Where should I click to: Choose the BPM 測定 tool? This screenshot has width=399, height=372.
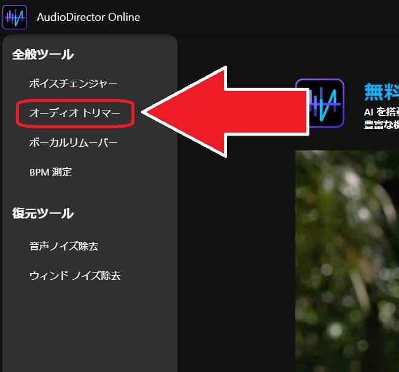tap(50, 172)
